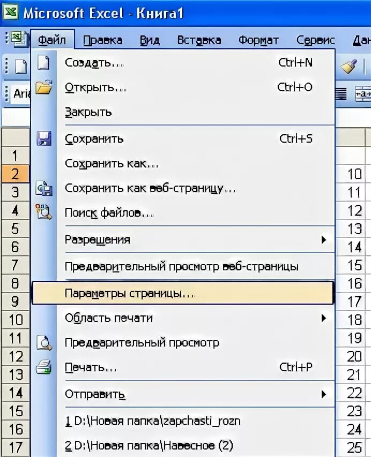The height and width of the screenshot is (457, 371).
Task: Select Закрыть menu entry
Action: (x=183, y=112)
